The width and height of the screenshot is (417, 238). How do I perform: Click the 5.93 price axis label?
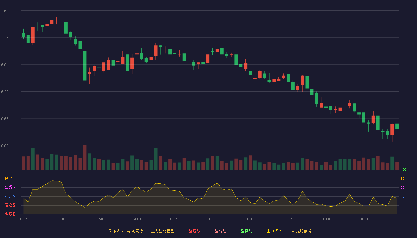coord(5,119)
